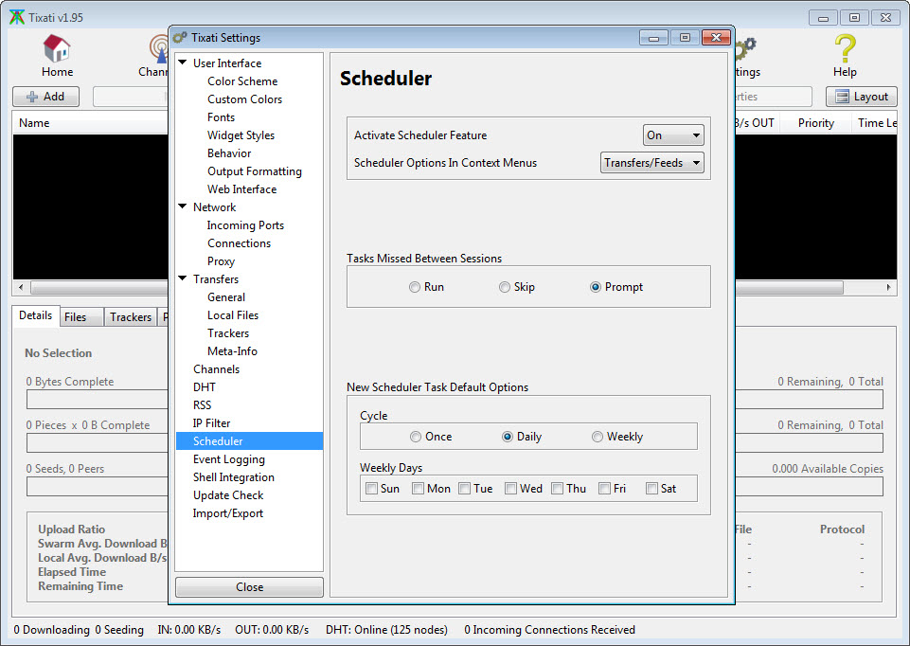Image resolution: width=910 pixels, height=646 pixels.
Task: Check the Wed weekly day box
Action: [510, 489]
